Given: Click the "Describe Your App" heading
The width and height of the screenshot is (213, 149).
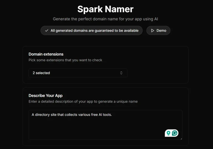Looking at the screenshot, I should pyautogui.click(x=45, y=96).
